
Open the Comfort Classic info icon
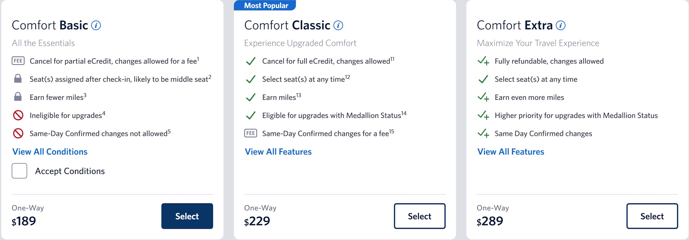coord(338,25)
